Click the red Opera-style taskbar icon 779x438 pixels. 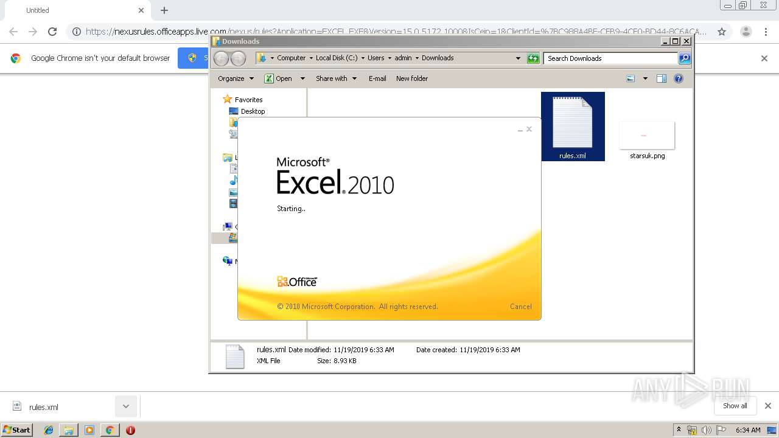[130, 430]
